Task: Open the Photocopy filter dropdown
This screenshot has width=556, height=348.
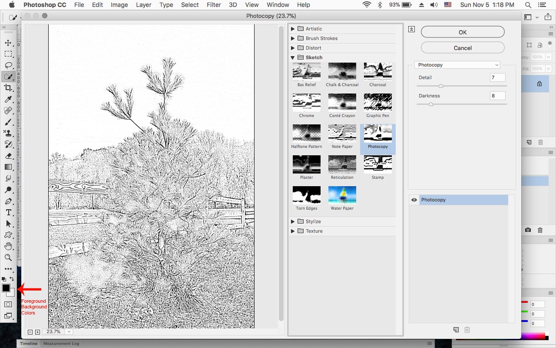Action: (x=457, y=64)
